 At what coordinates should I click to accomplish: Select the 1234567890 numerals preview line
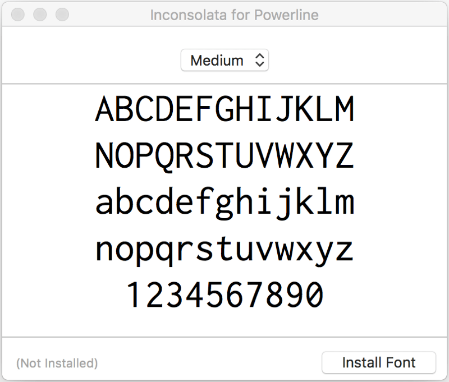(225, 294)
